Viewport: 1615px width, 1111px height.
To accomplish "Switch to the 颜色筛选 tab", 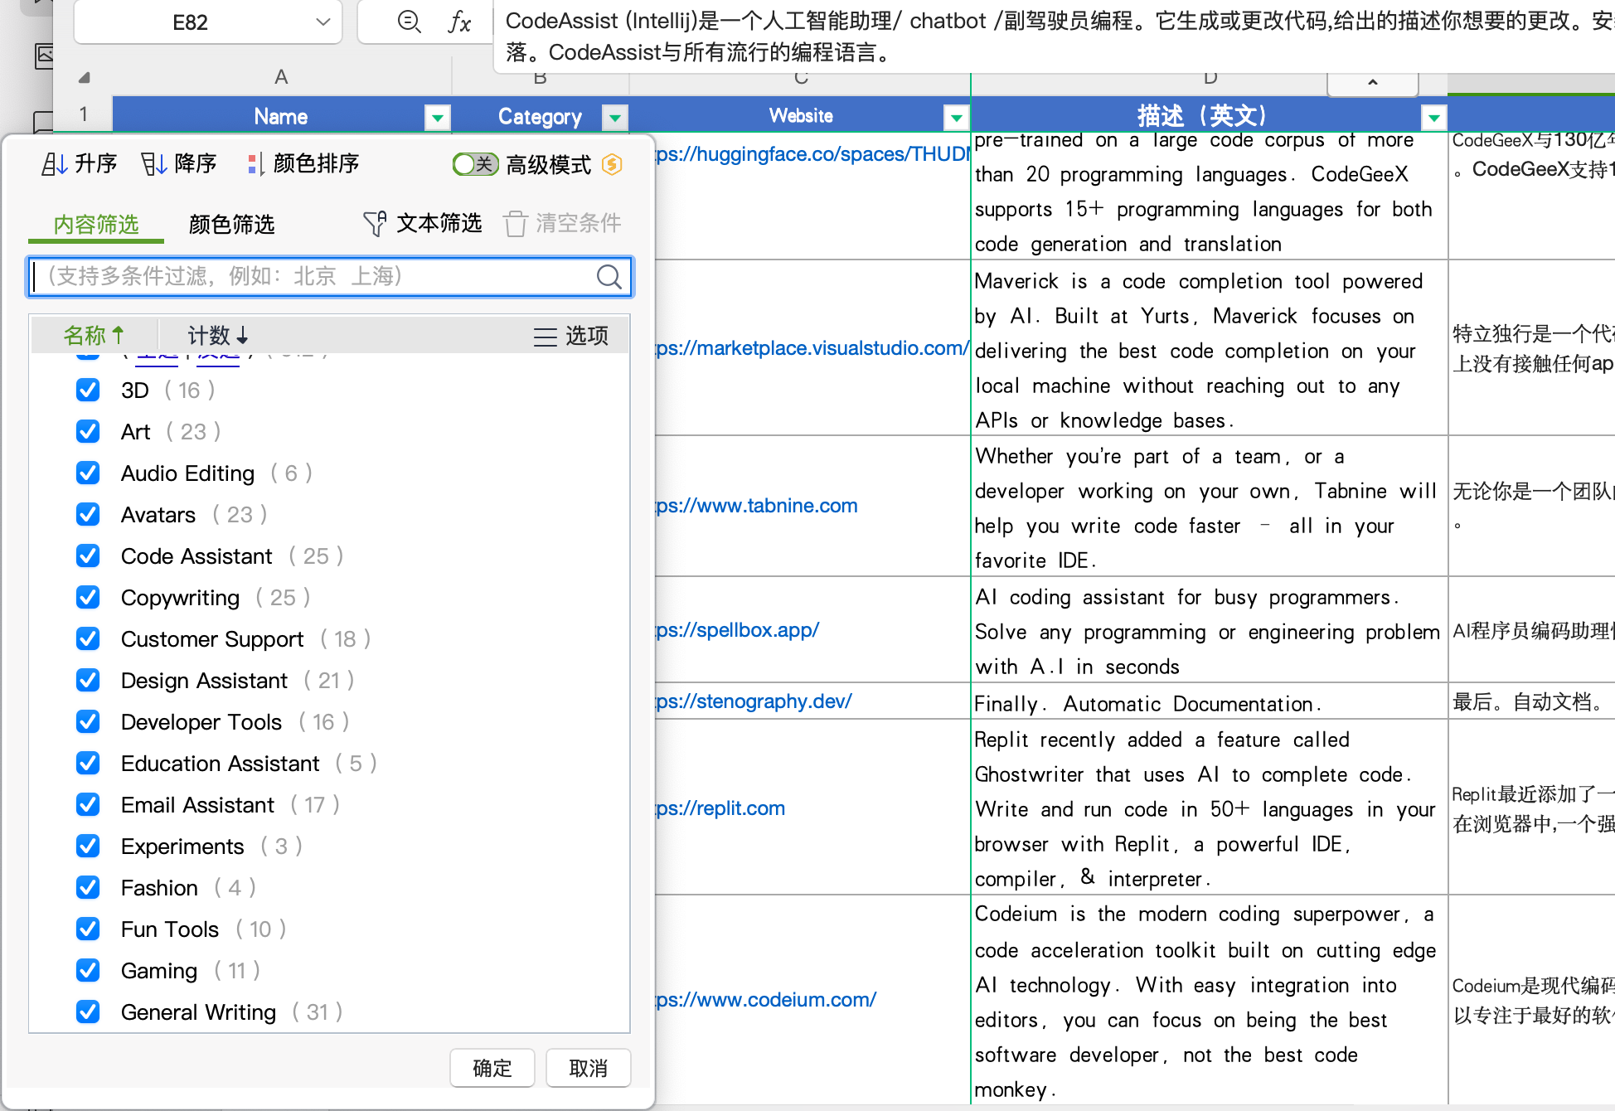I will pyautogui.click(x=232, y=224).
